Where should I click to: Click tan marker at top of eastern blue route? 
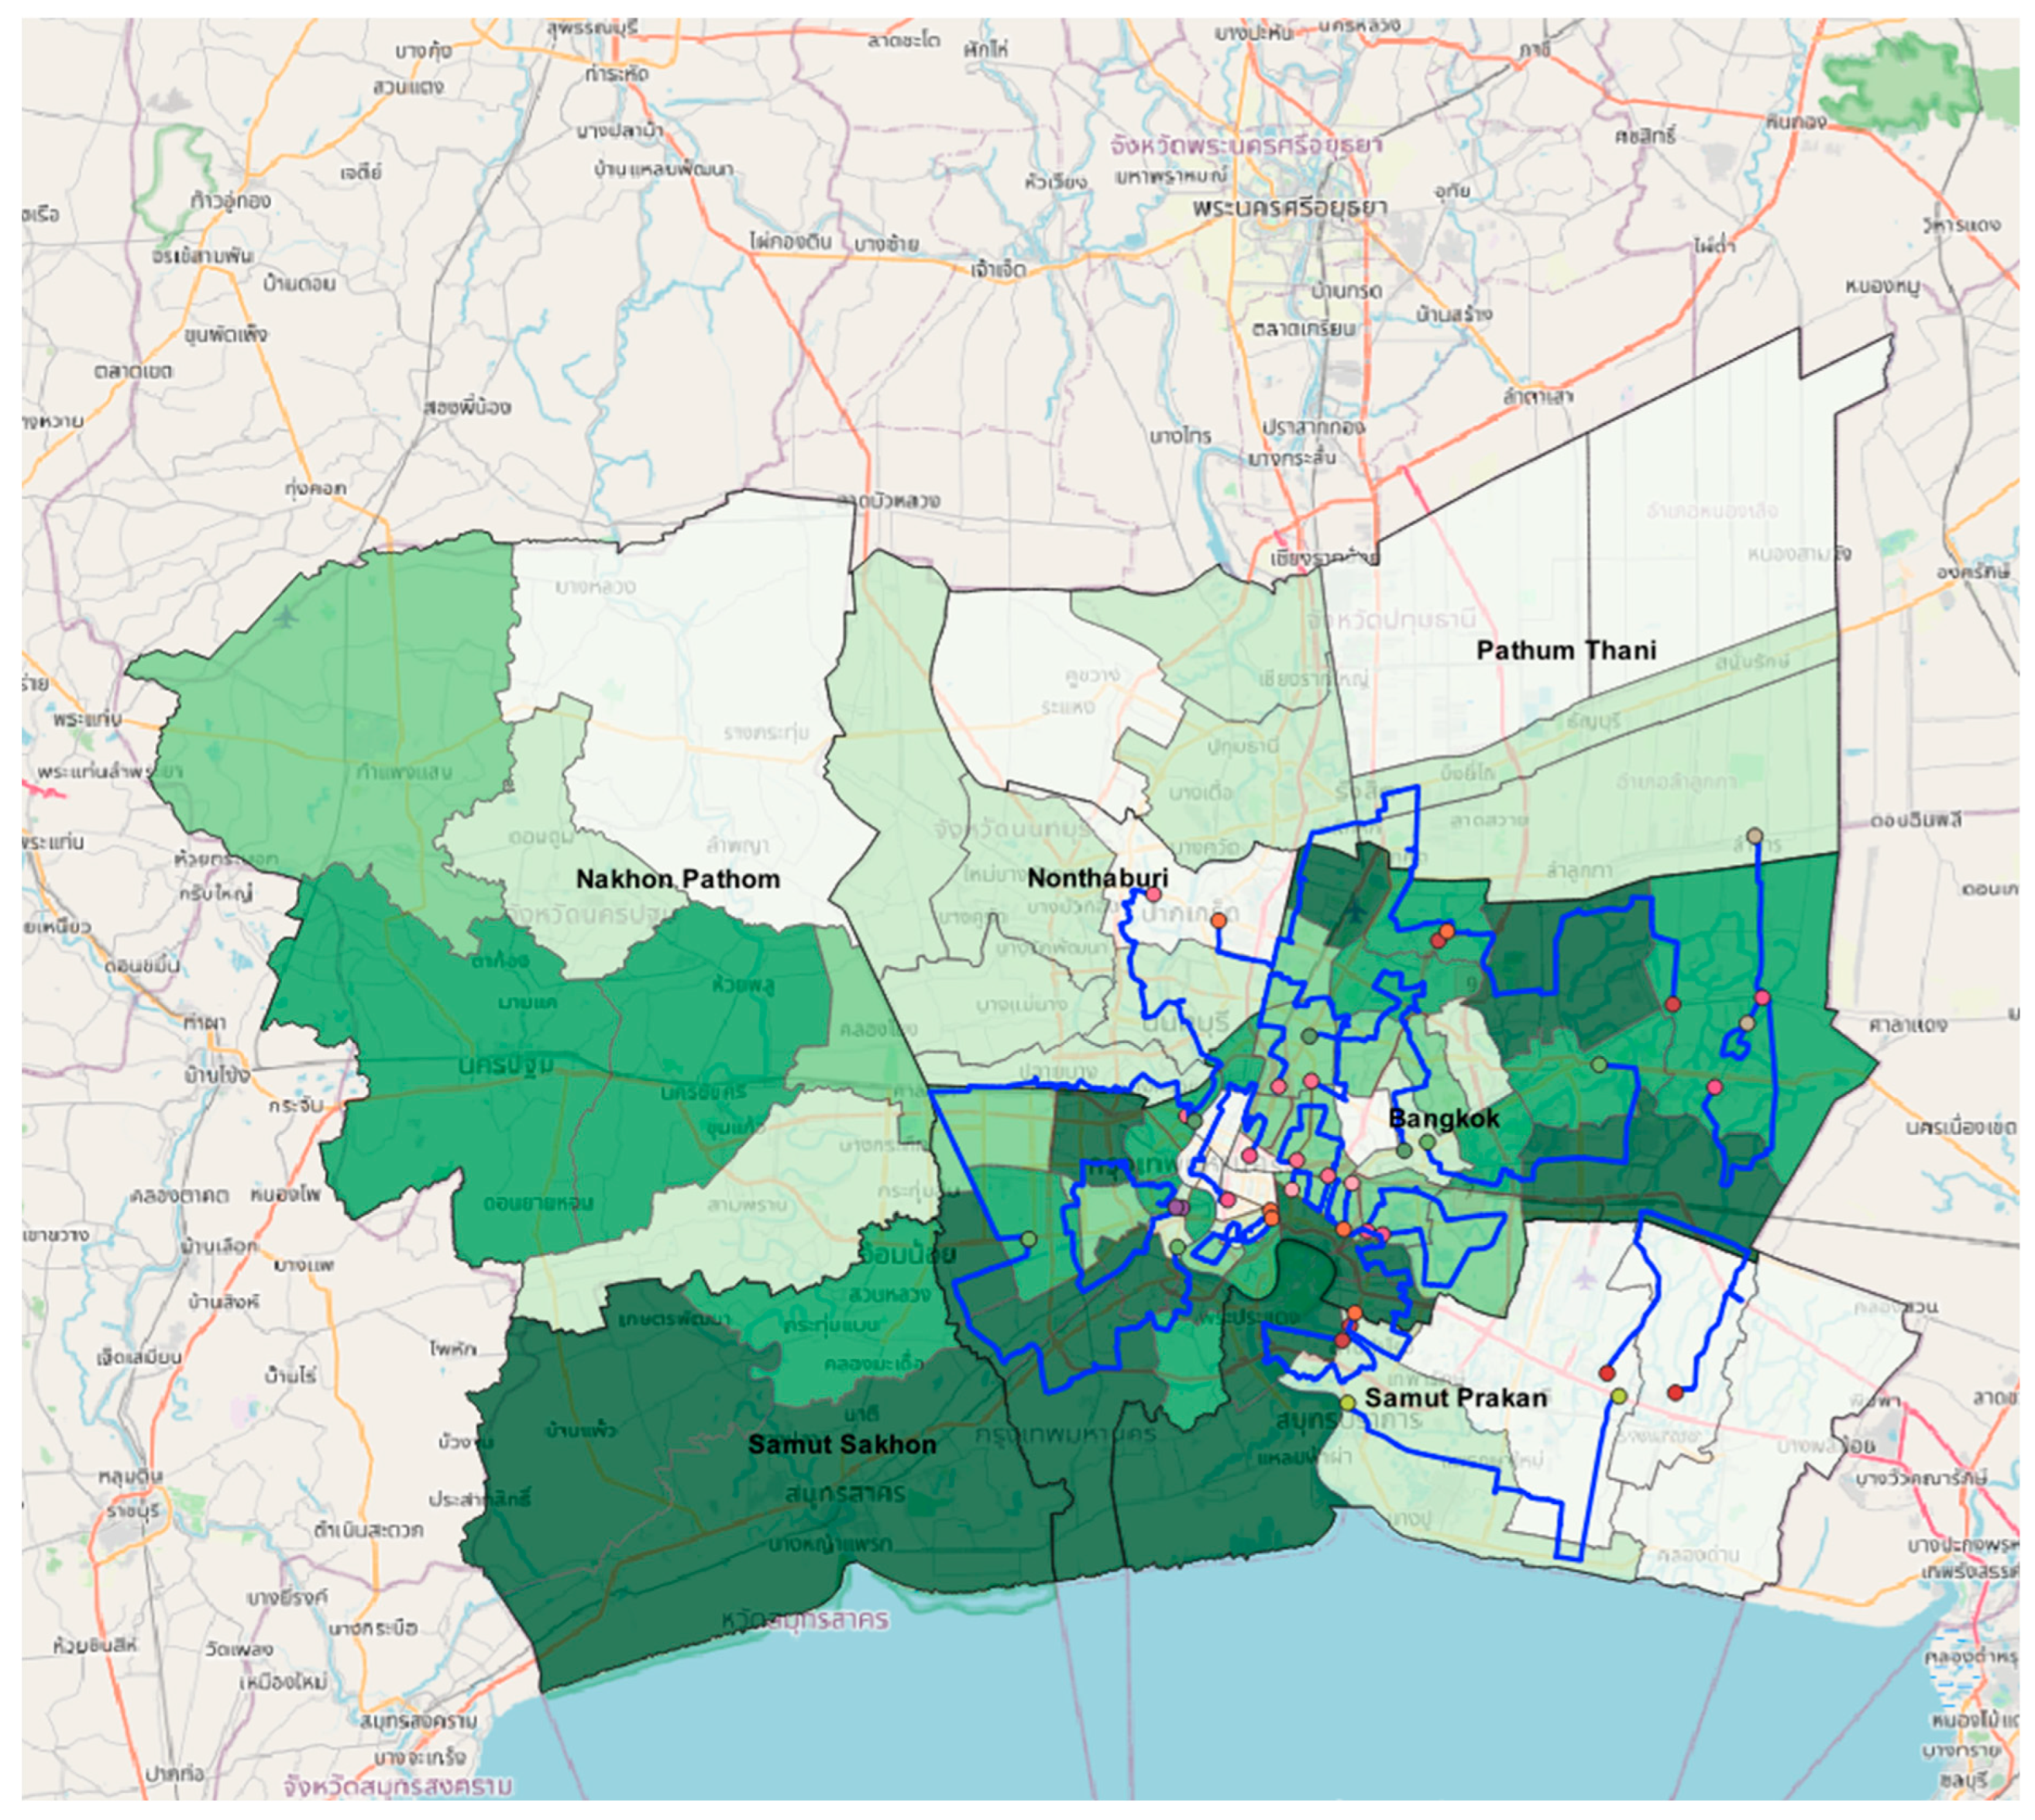point(1754,835)
